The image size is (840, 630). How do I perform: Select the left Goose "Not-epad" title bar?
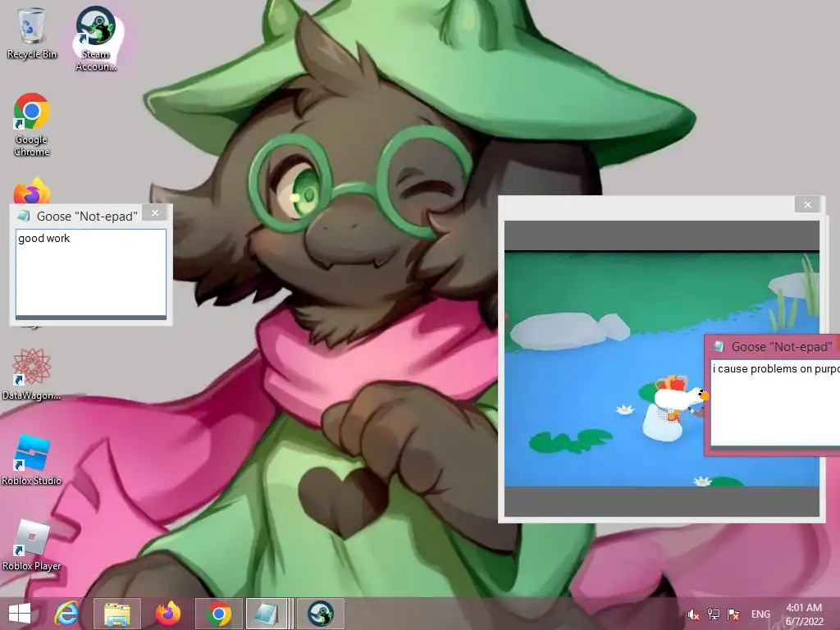87,216
